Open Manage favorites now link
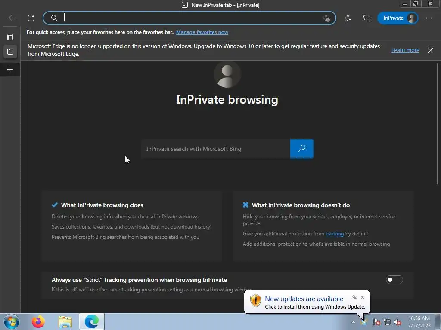Viewport: 441px width, 330px height. click(x=202, y=32)
